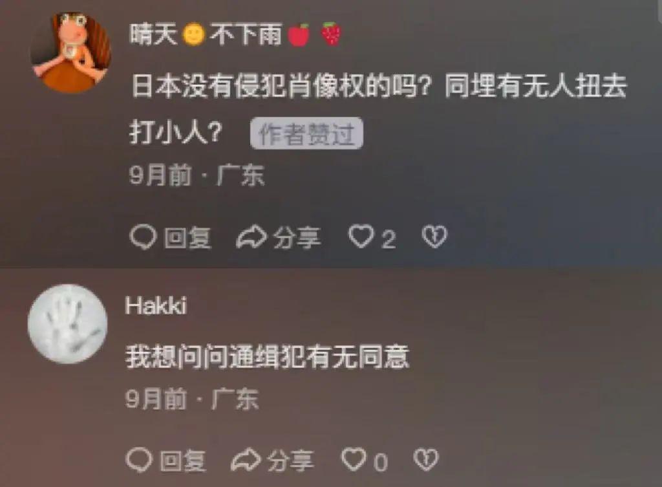Click the 回复 label on first comment
662x487 pixels.
coord(187,238)
